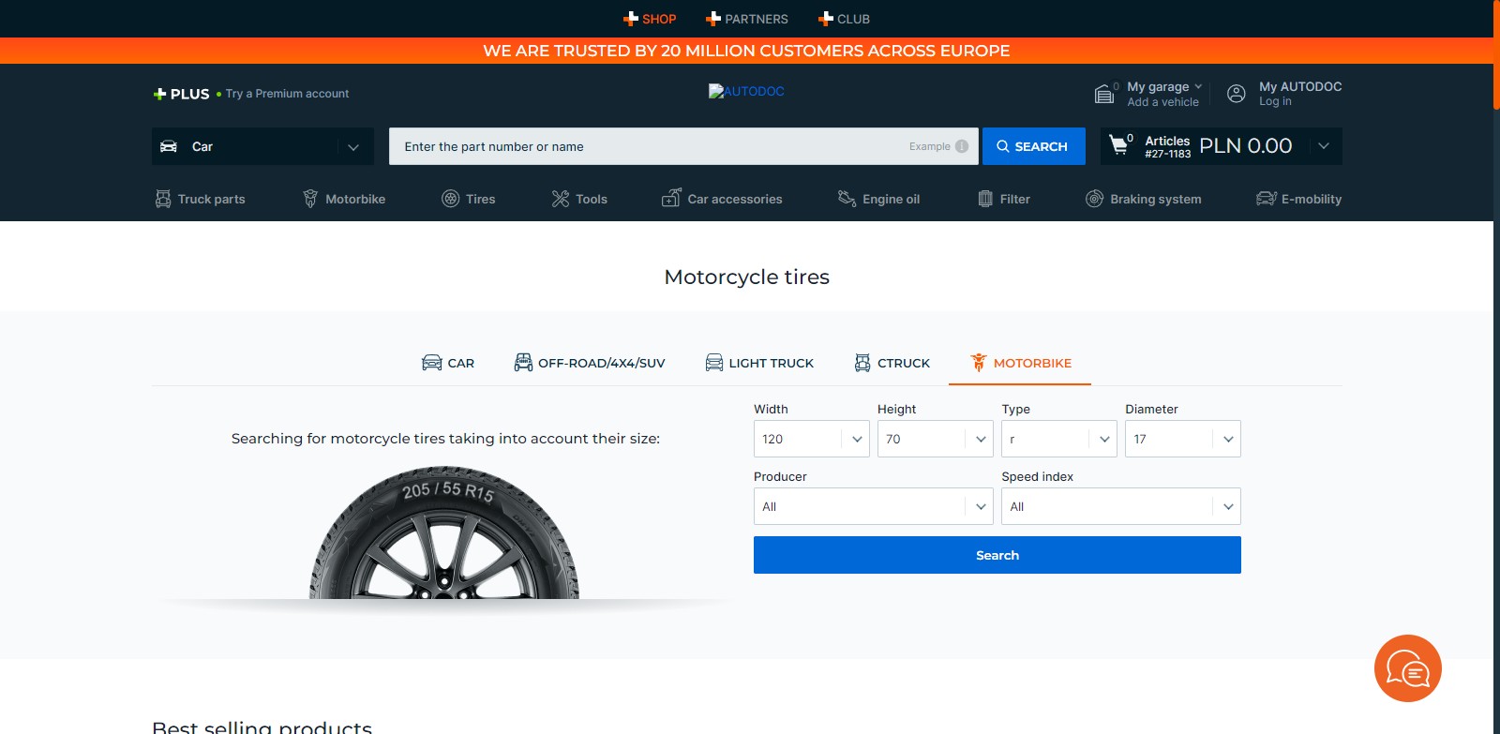This screenshot has height=734, width=1500.
Task: Expand the cart articles chevron
Action: pos(1324,146)
